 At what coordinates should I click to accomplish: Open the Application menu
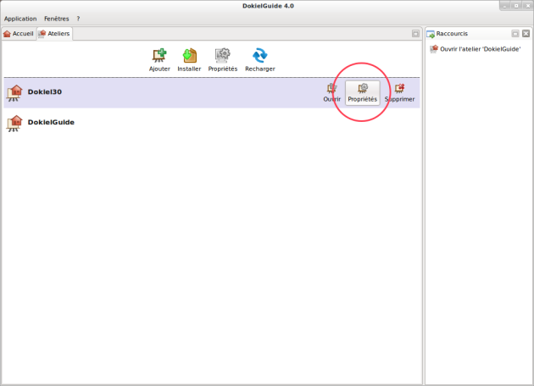pos(20,18)
